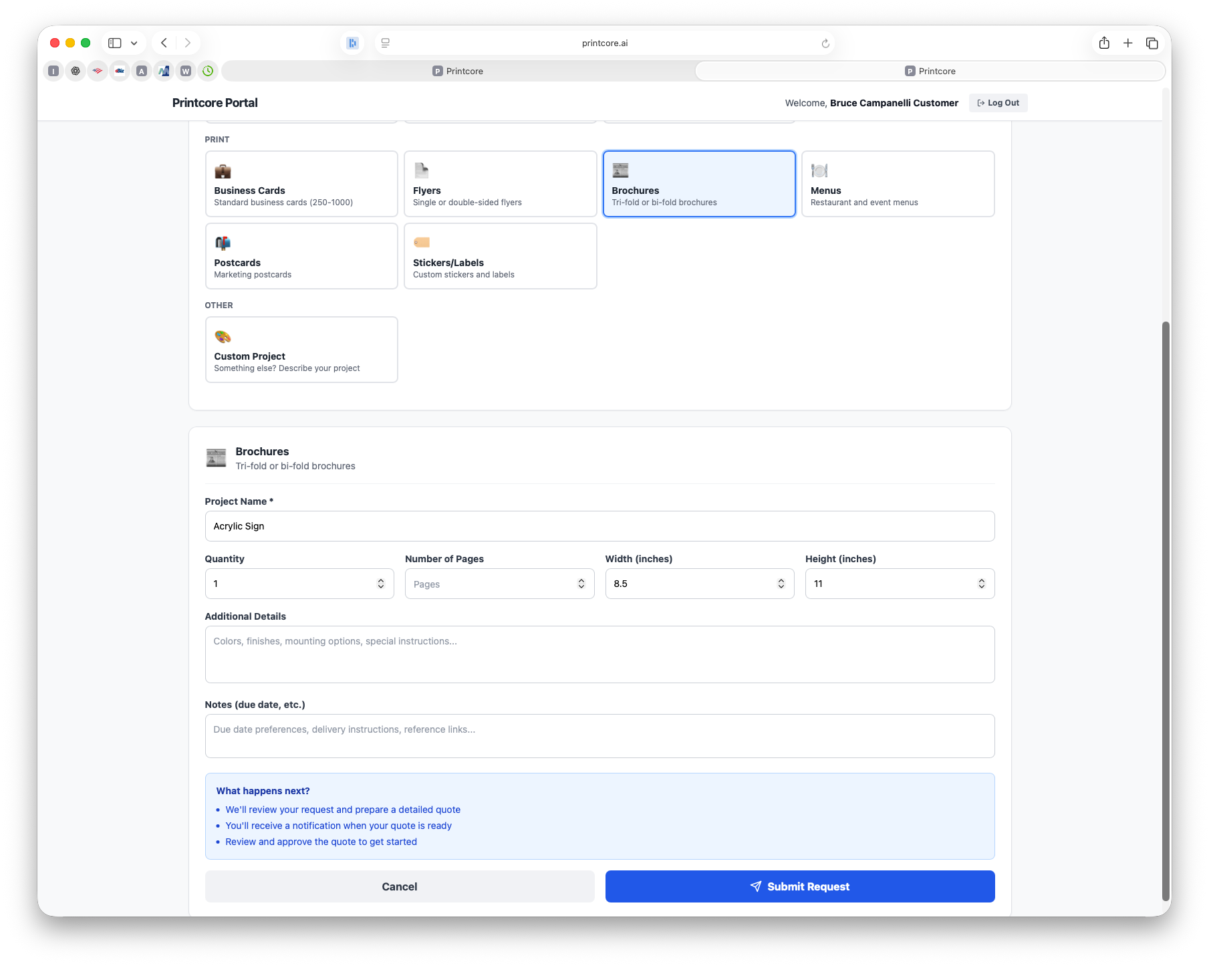Select the Custom Project palette icon

223,336
